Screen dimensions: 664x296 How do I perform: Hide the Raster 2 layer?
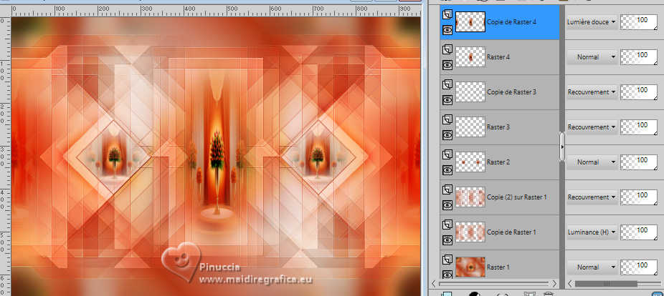[447, 170]
